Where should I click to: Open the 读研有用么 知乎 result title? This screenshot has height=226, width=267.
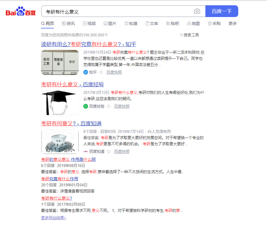pyautogui.click(x=89, y=44)
